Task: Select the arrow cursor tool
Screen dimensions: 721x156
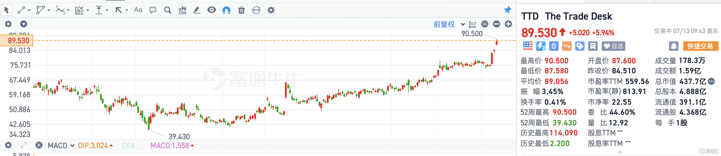Action: [x=6, y=10]
